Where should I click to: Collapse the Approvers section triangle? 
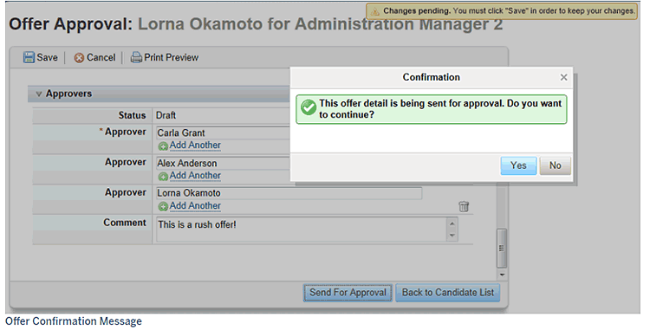38,94
